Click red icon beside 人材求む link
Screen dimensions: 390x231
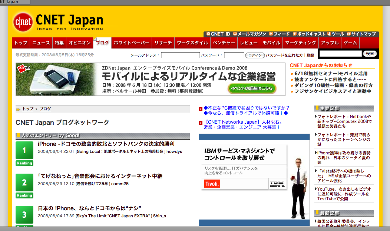(x=201, y=123)
